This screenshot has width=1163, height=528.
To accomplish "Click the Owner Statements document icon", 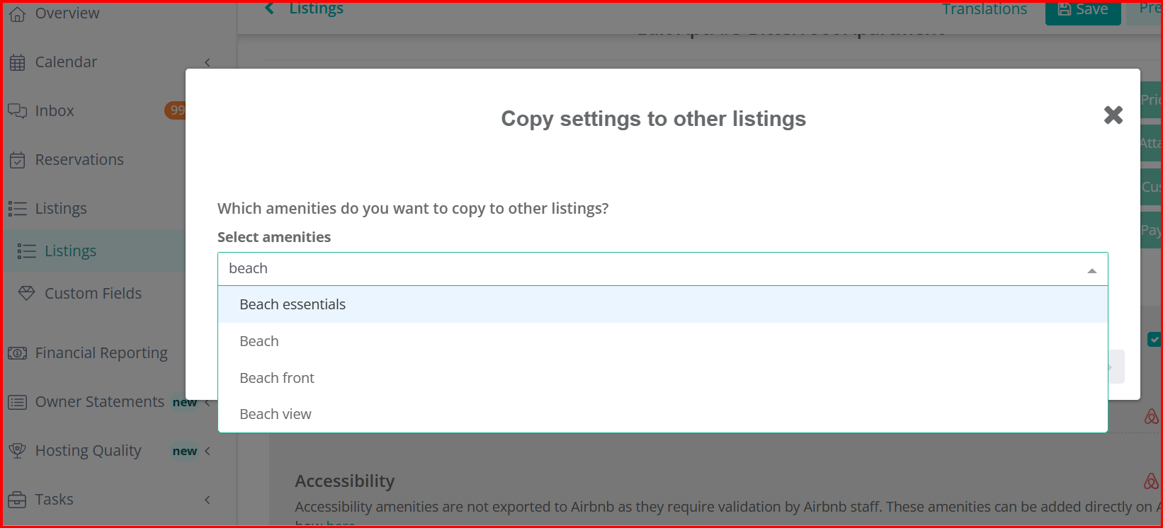I will (18, 402).
